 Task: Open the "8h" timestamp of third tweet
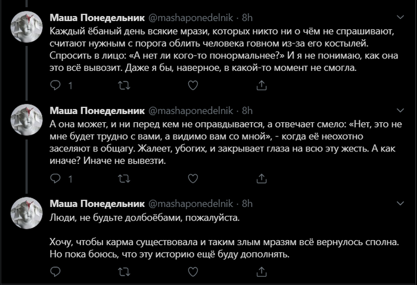pyautogui.click(x=247, y=203)
